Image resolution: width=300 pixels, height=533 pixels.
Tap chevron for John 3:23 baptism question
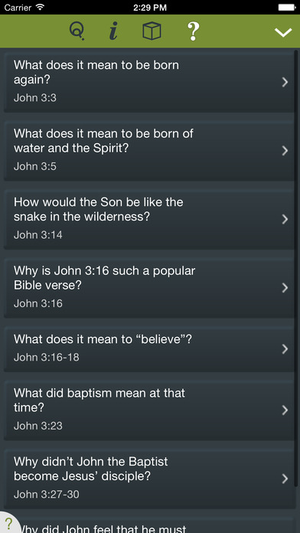click(285, 410)
